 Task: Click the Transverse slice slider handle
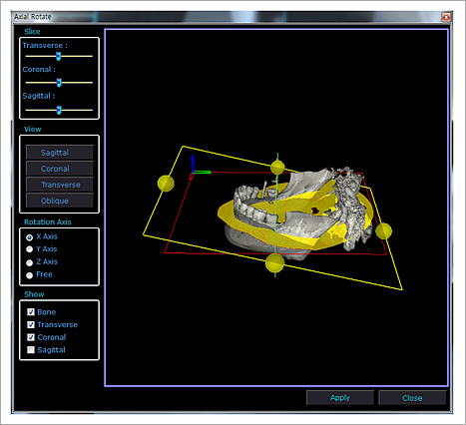click(58, 56)
